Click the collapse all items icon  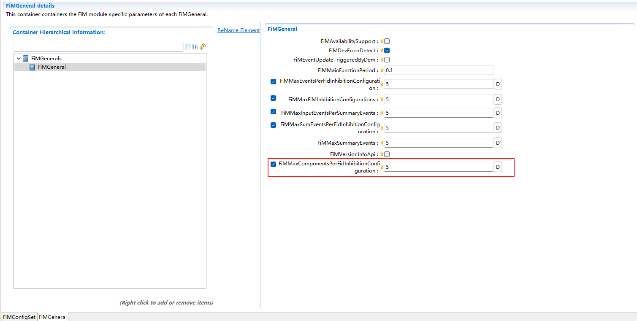click(187, 46)
